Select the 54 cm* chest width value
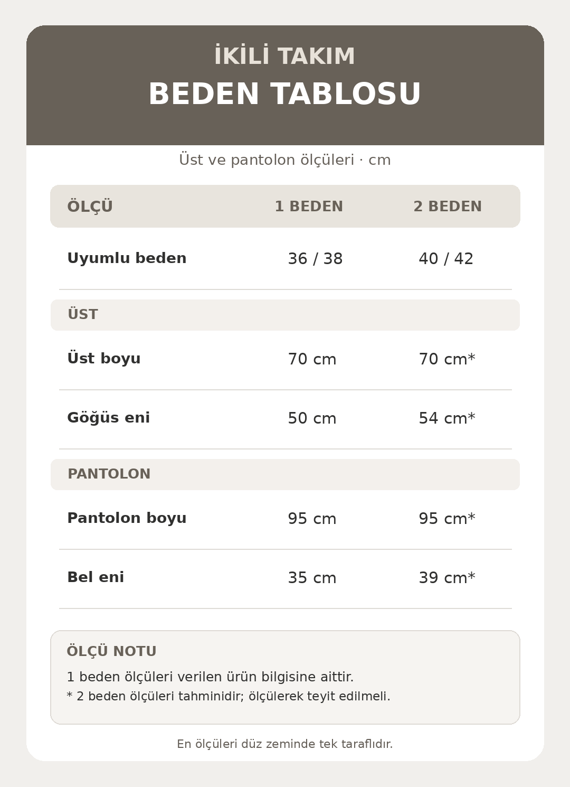 [447, 418]
